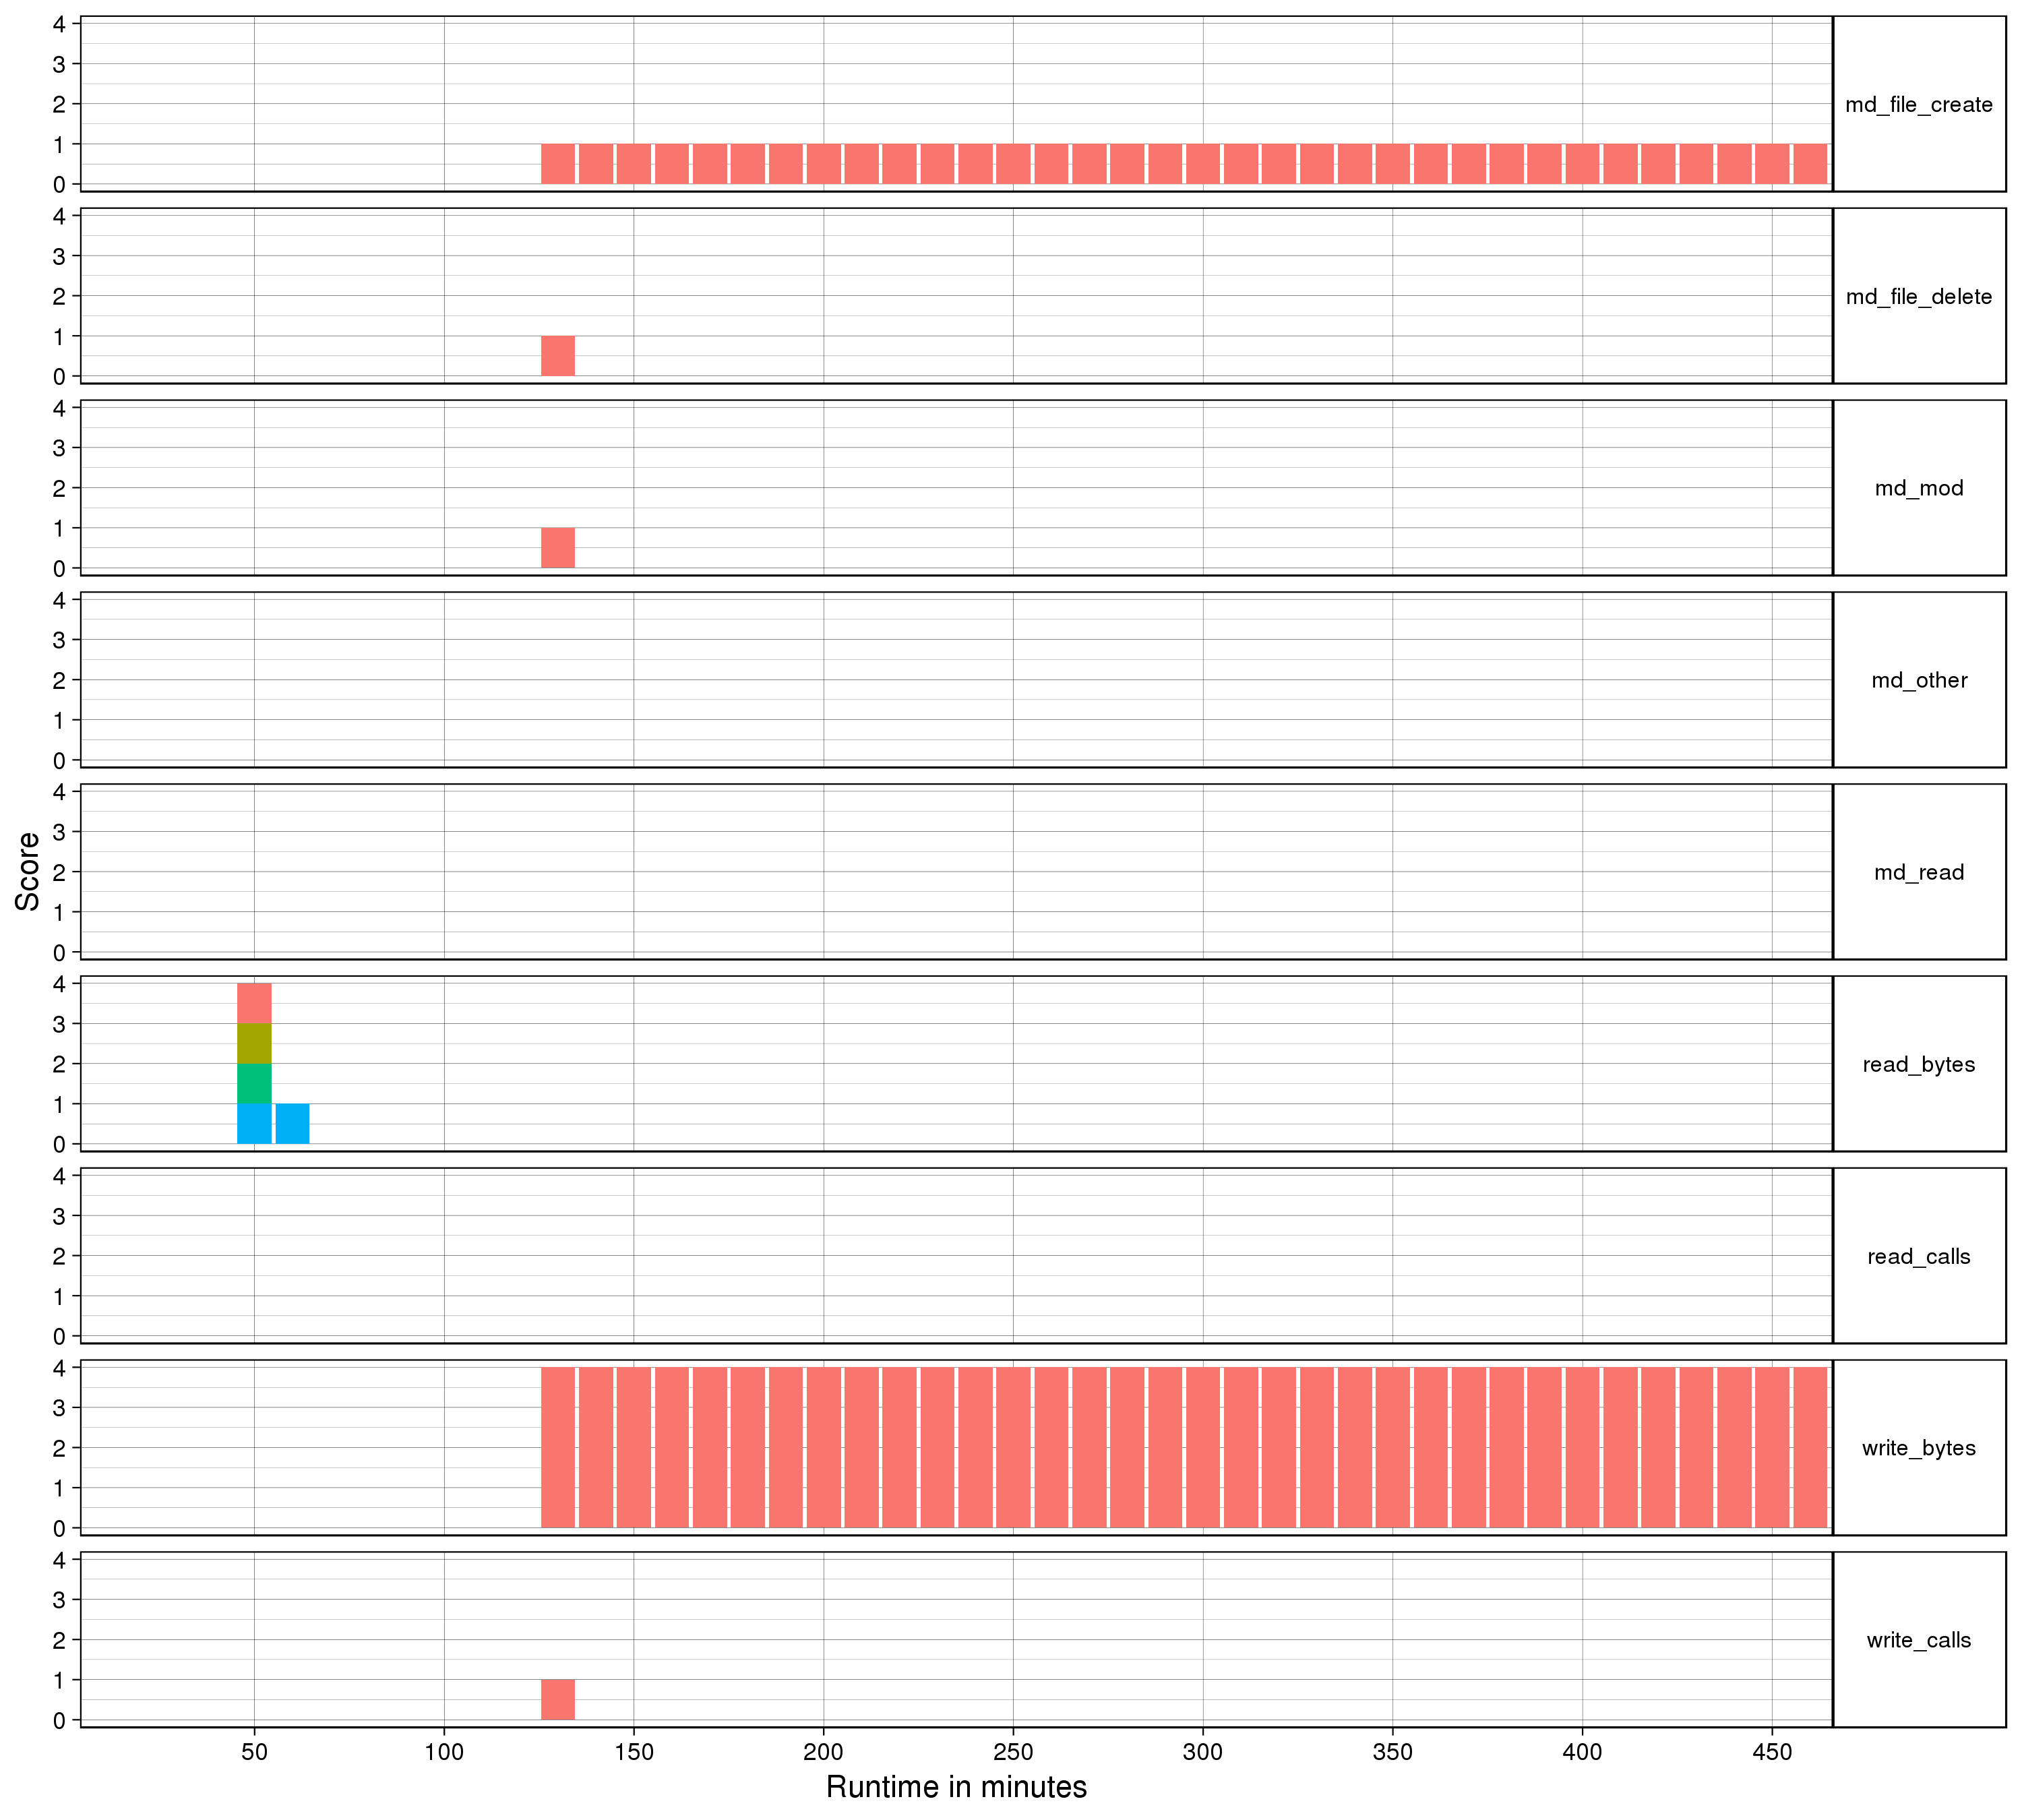Viewport: 2022px width, 1820px height.
Task: Click the md_read facet label
Action: (1918, 873)
